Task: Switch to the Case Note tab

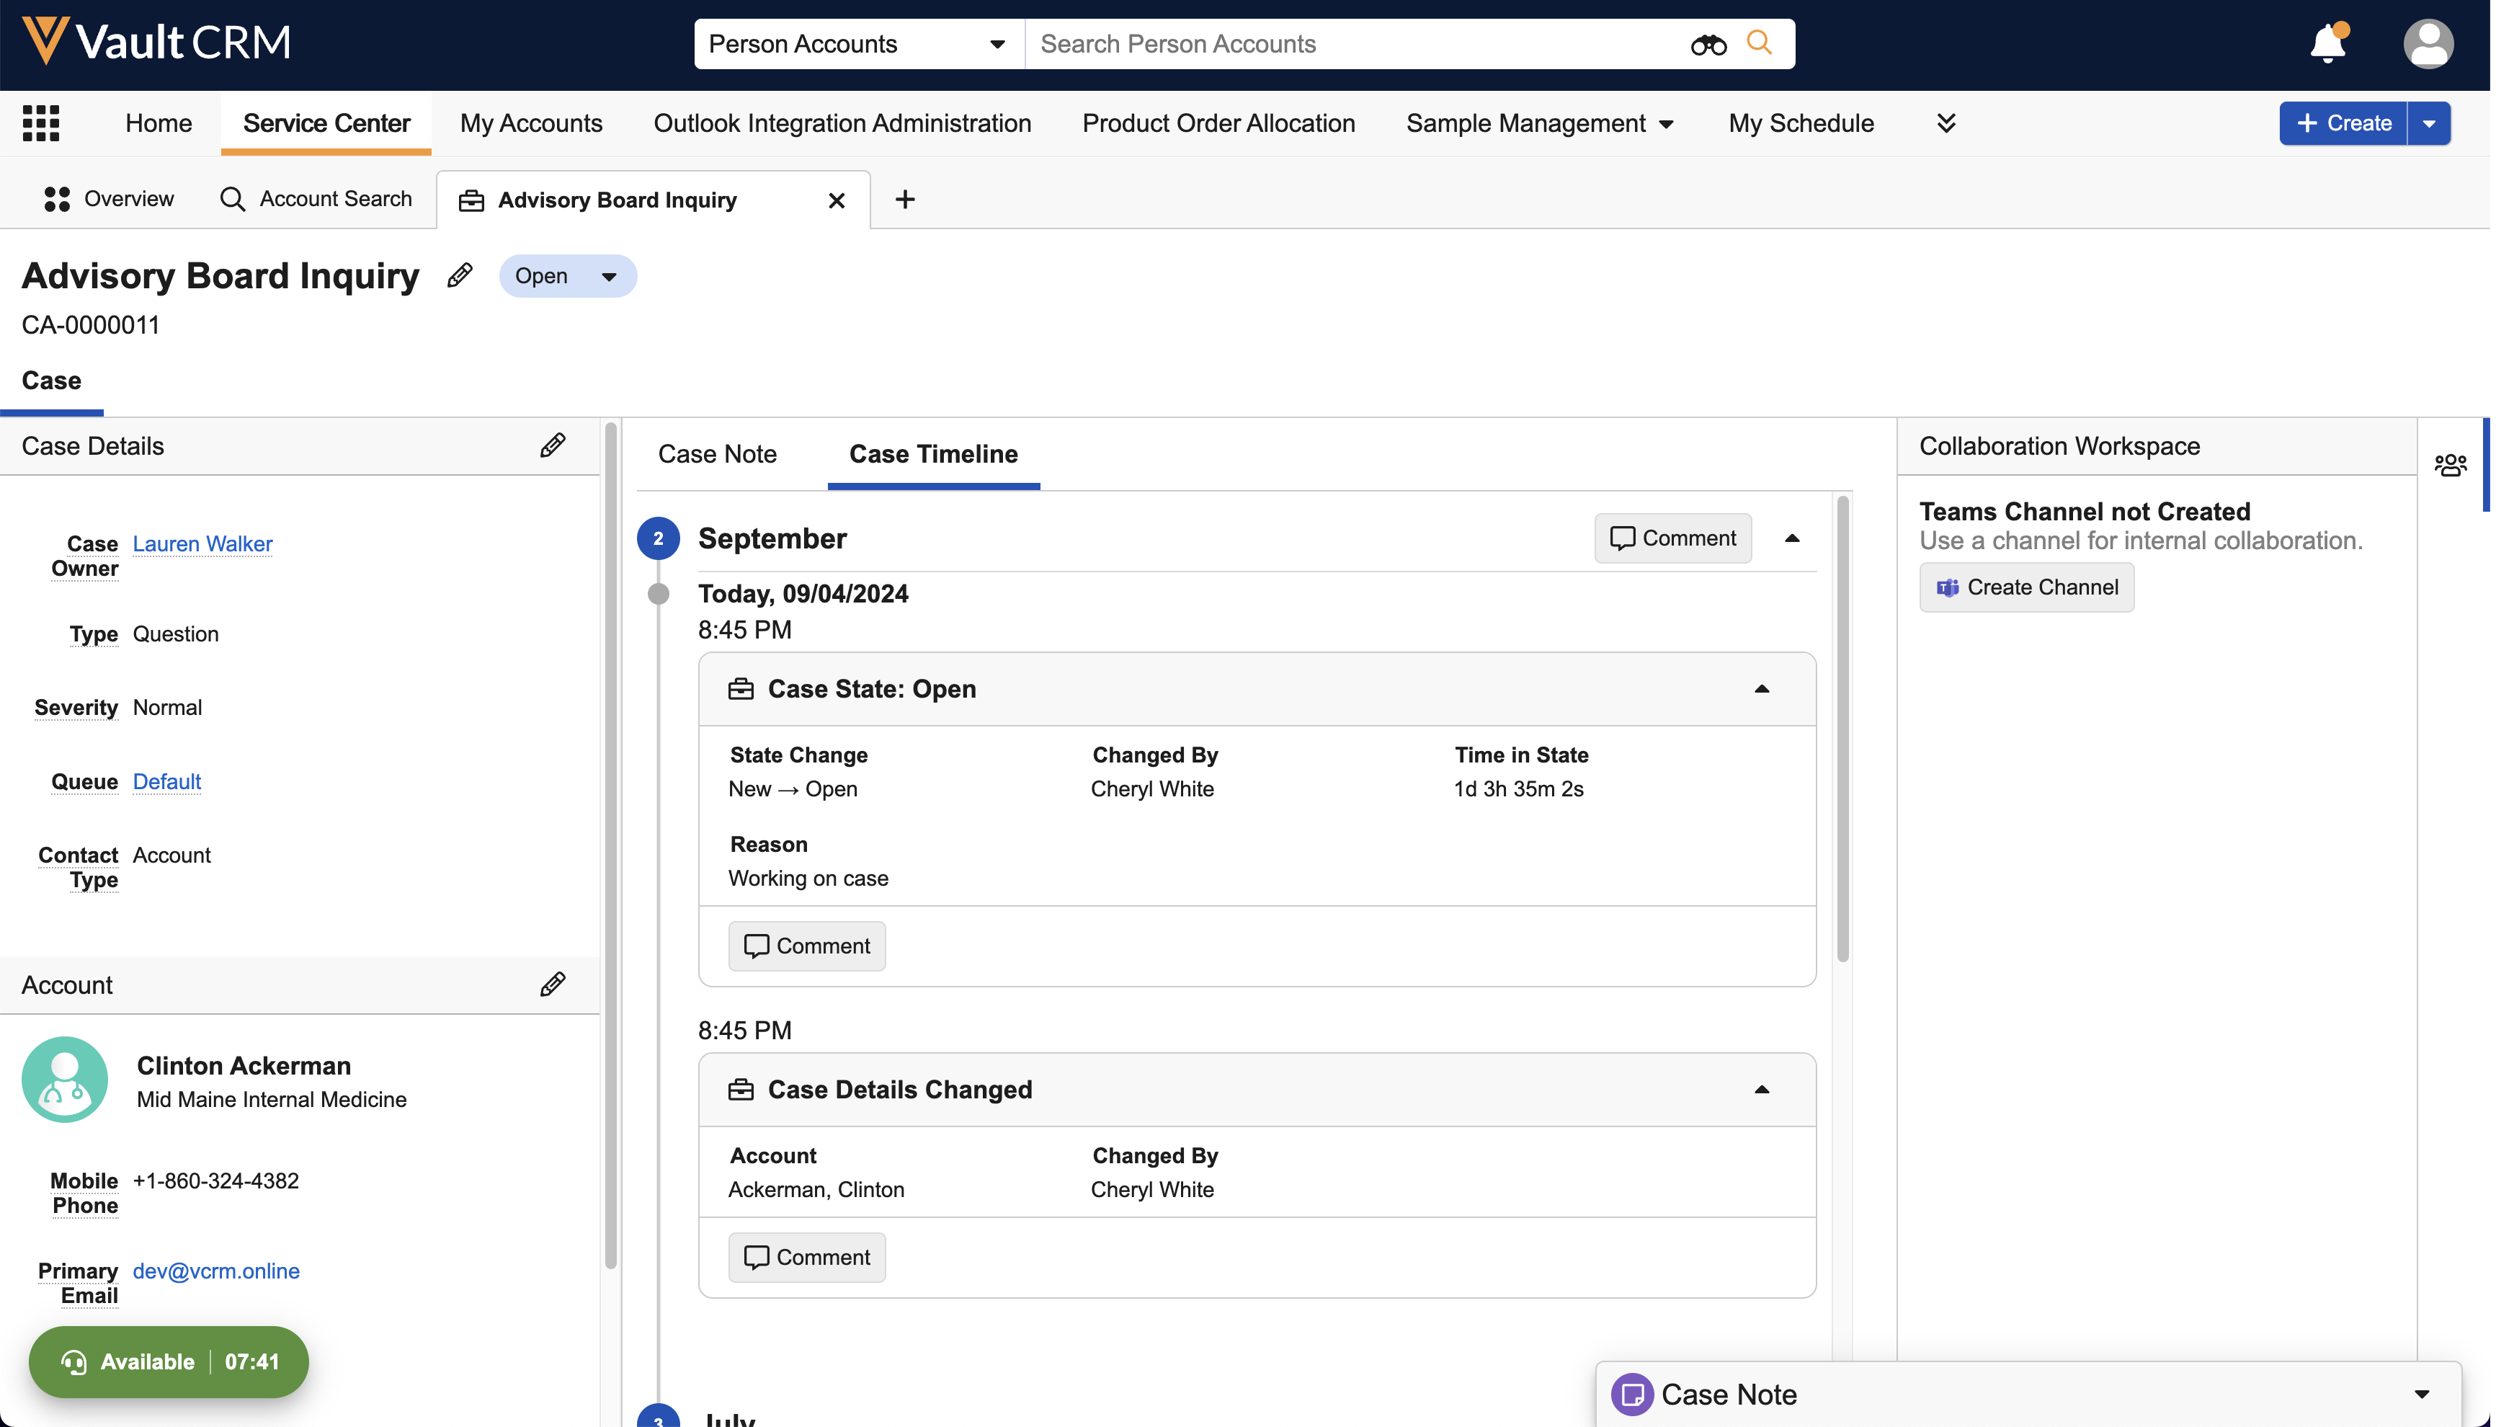Action: [x=717, y=454]
